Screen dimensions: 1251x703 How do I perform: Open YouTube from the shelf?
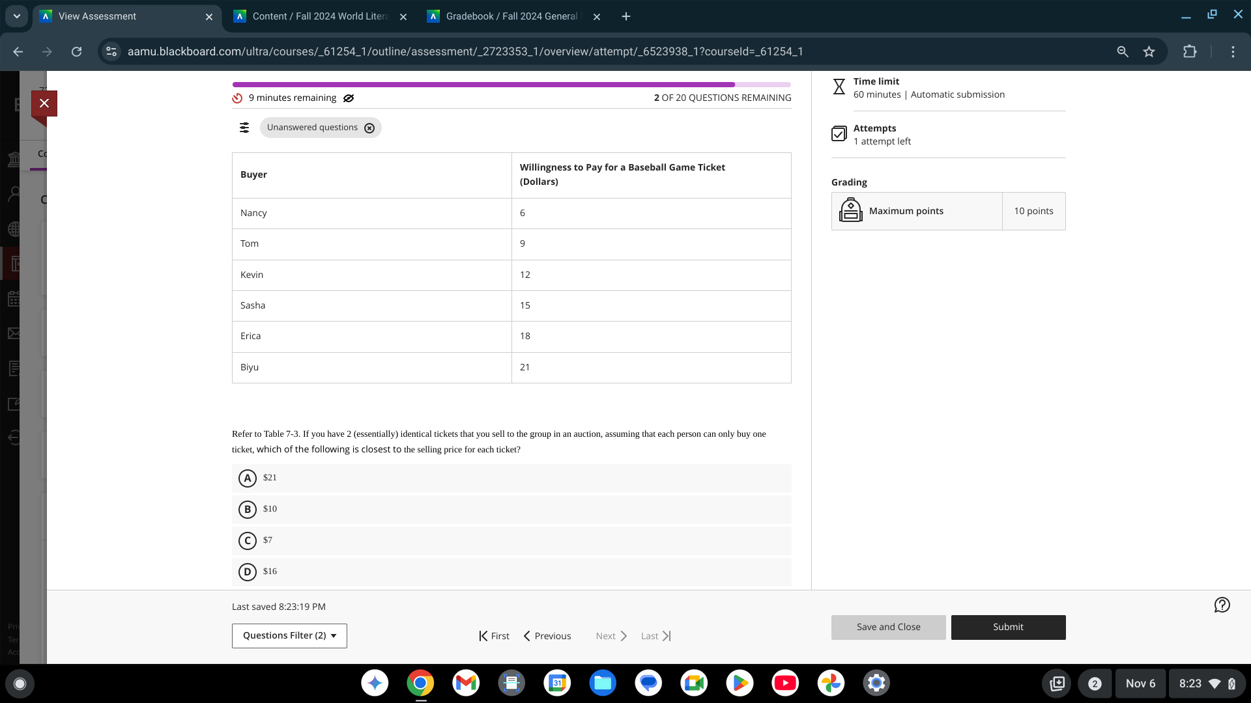click(x=785, y=683)
